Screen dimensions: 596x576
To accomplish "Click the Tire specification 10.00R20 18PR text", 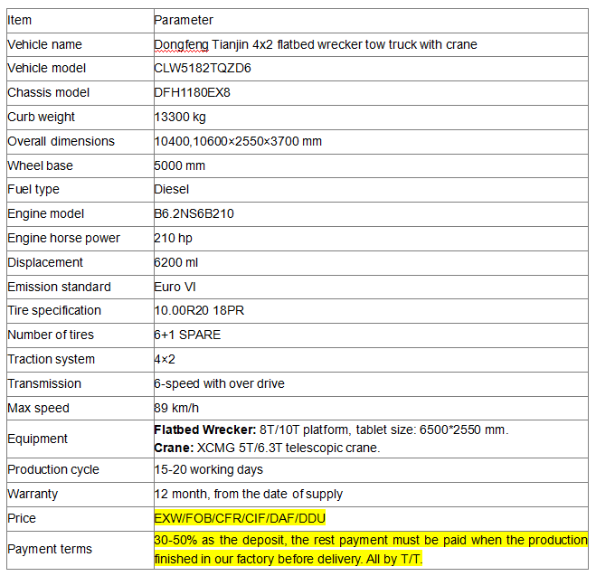I will pyautogui.click(x=199, y=310).
